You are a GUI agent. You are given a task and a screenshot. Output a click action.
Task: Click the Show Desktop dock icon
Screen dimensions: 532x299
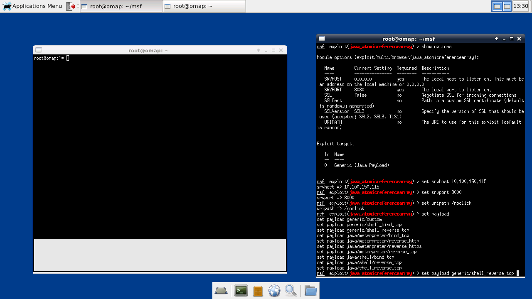click(x=221, y=291)
